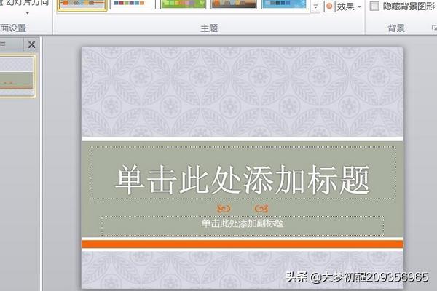Toggle Hide Background Graphics checkbox
This screenshot has height=291, width=437.
point(374,7)
